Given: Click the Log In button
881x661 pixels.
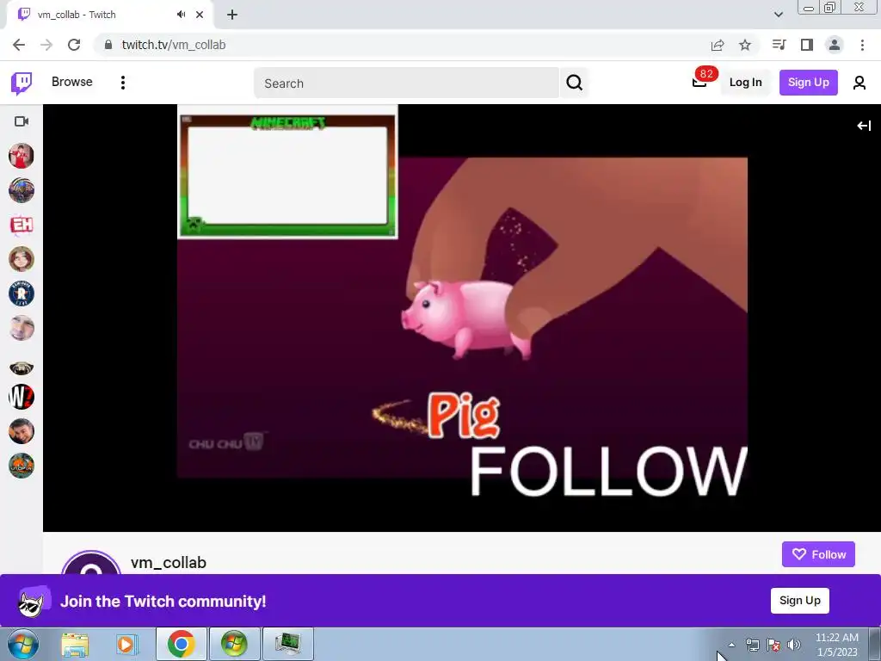Looking at the screenshot, I should 745,83.
